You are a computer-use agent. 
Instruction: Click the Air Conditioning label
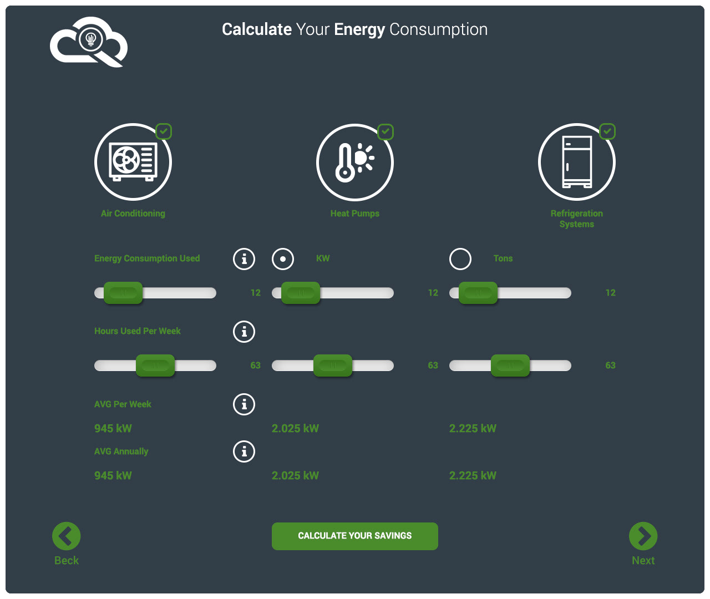(133, 214)
